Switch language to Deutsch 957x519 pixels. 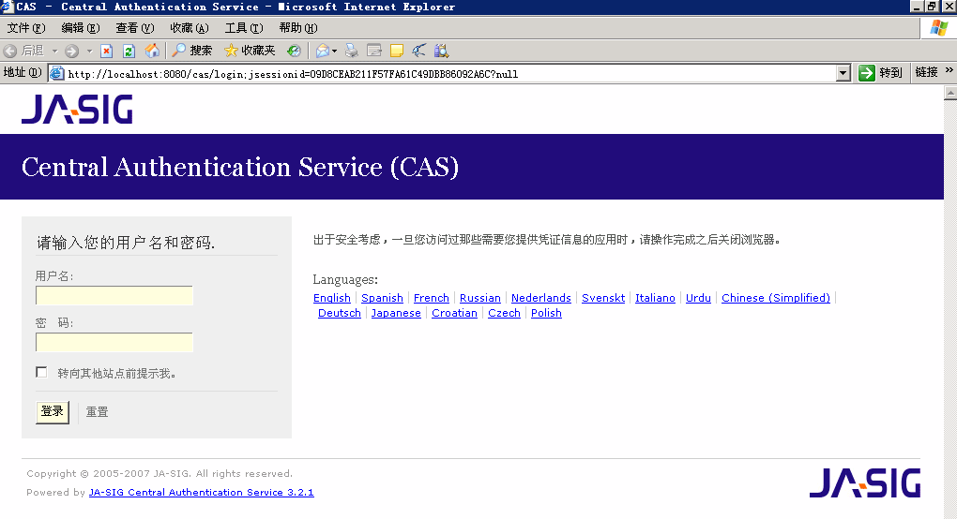(x=340, y=313)
